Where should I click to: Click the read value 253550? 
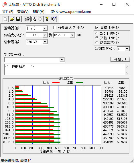coord(122,99)
